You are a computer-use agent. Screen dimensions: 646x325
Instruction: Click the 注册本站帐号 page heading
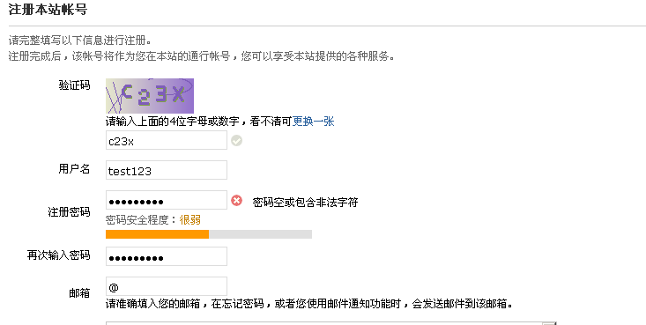tap(48, 9)
